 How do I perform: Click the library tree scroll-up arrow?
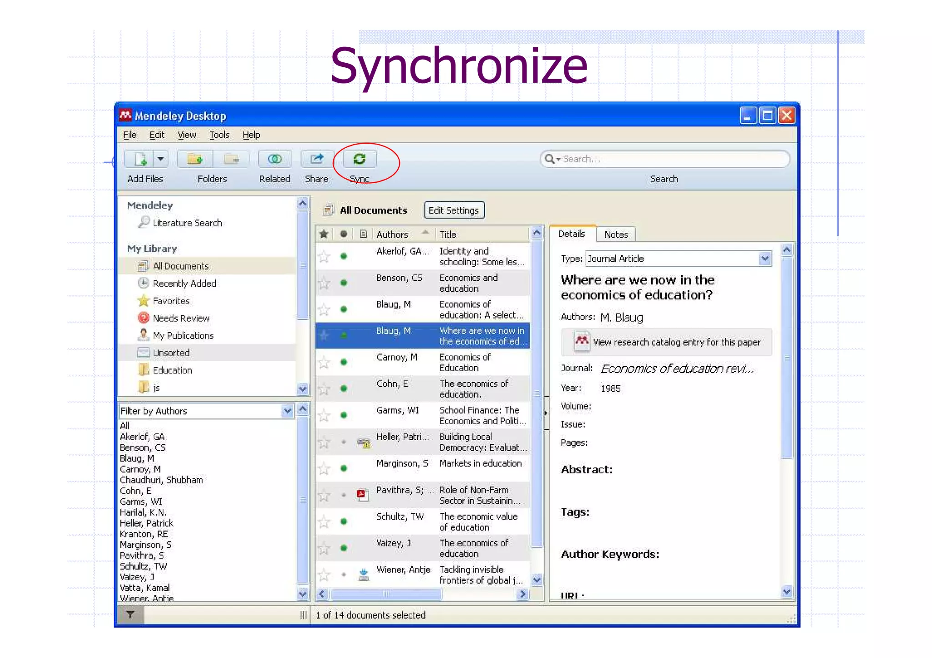303,204
